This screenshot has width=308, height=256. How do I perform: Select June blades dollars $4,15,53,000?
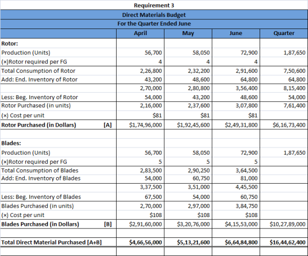[241, 224]
